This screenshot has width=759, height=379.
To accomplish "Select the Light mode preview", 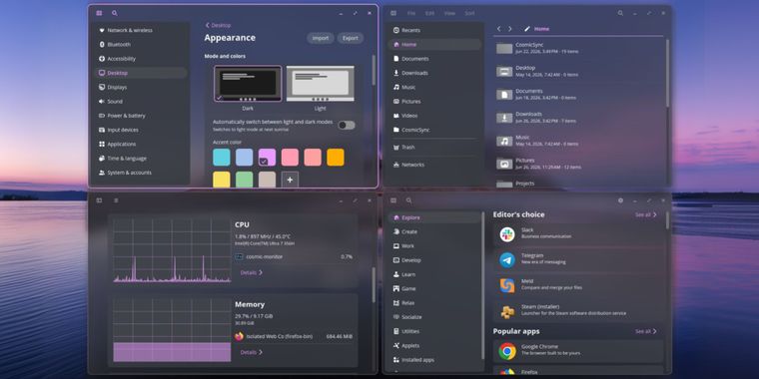I will tap(320, 84).
